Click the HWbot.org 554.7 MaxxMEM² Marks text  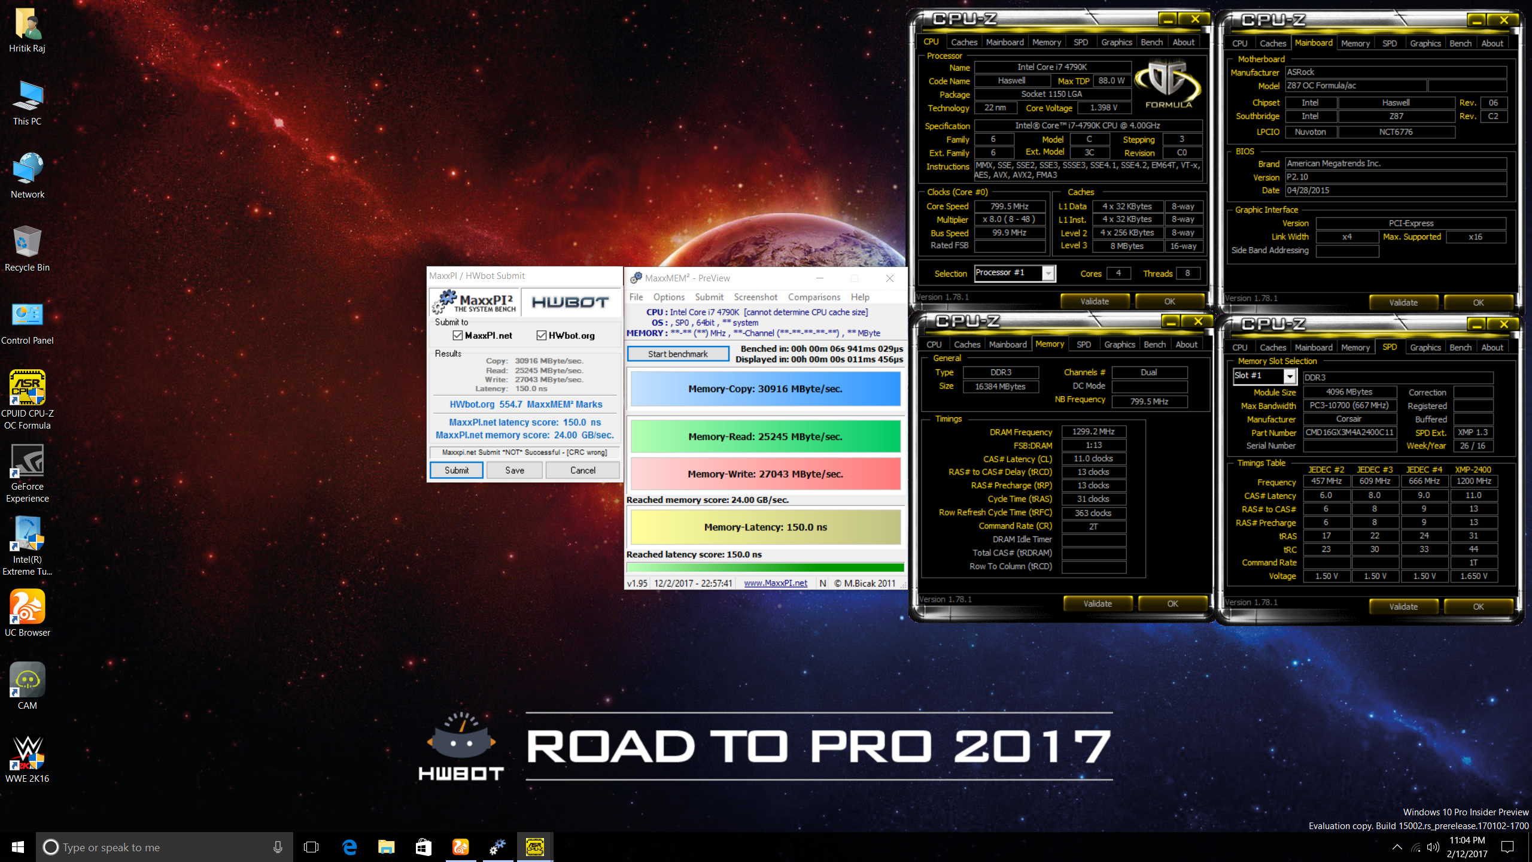click(x=526, y=405)
